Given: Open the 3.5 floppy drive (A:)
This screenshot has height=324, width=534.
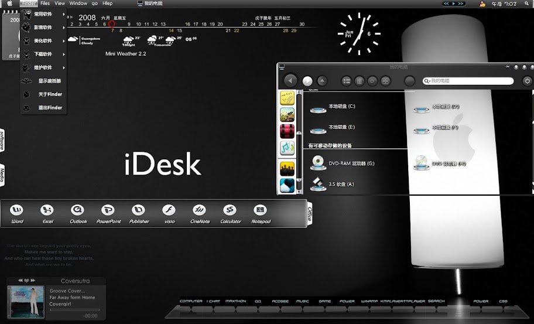Looking at the screenshot, I should point(318,184).
